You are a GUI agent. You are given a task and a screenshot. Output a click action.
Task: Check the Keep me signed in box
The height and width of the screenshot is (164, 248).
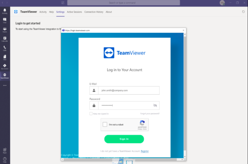pyautogui.click(x=91, y=114)
